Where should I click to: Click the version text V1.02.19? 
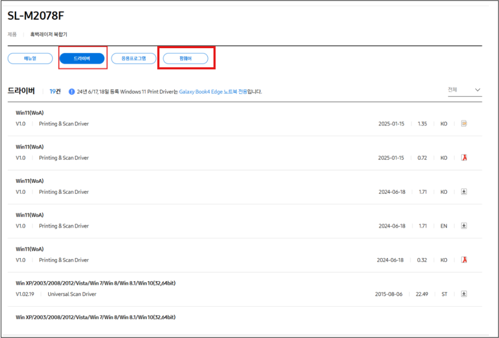tap(25, 294)
